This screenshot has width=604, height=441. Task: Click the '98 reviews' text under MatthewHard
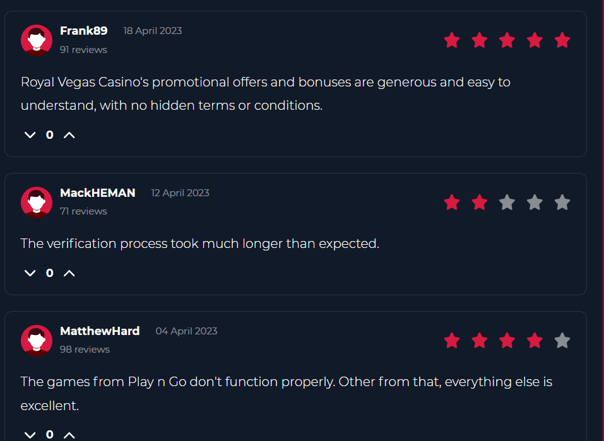click(83, 348)
